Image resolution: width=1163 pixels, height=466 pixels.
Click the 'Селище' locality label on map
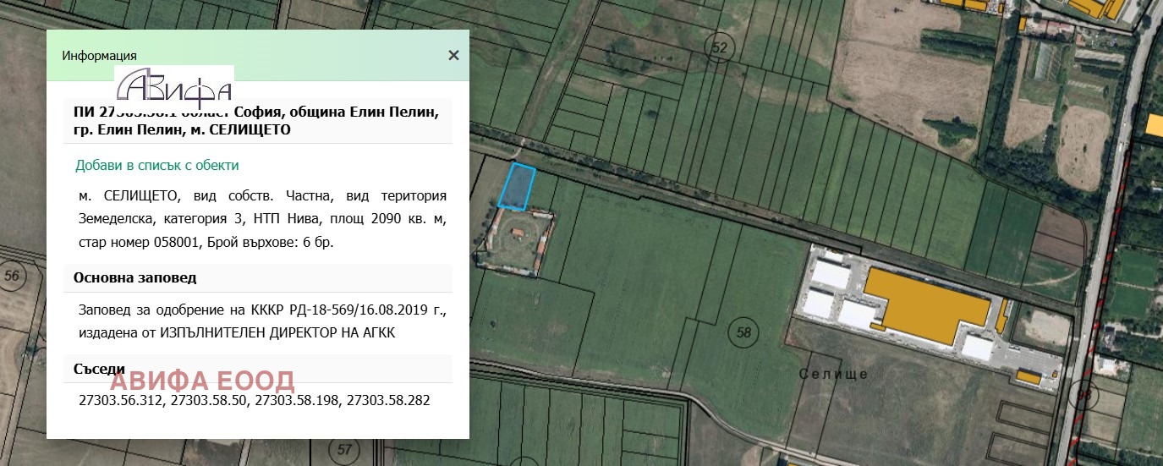click(834, 374)
